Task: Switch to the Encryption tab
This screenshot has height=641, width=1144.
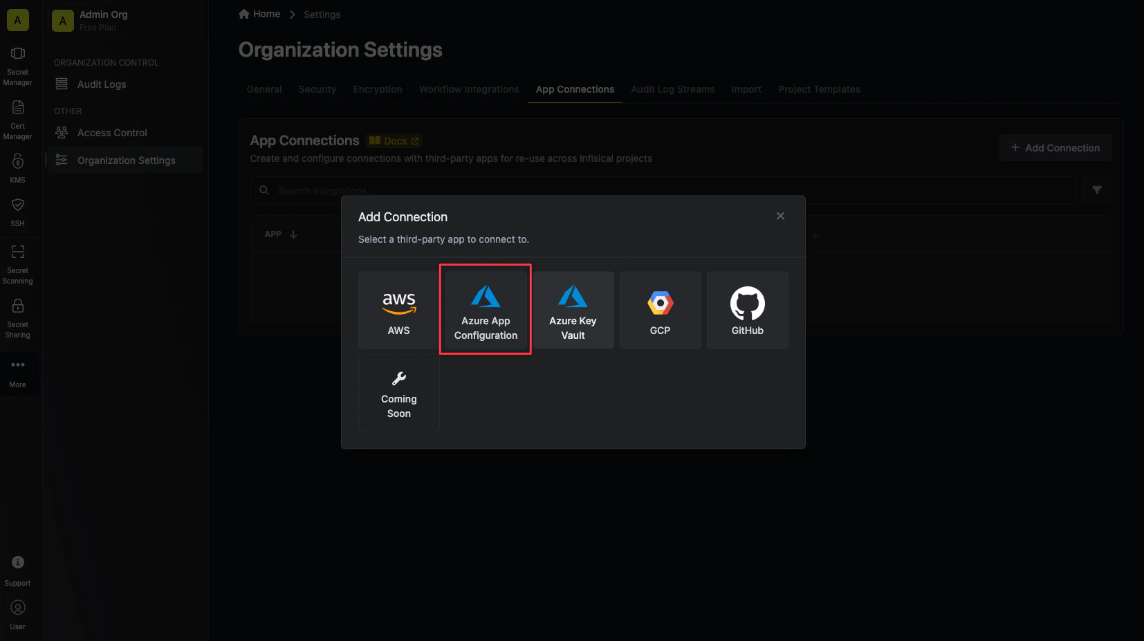Action: pyautogui.click(x=378, y=89)
